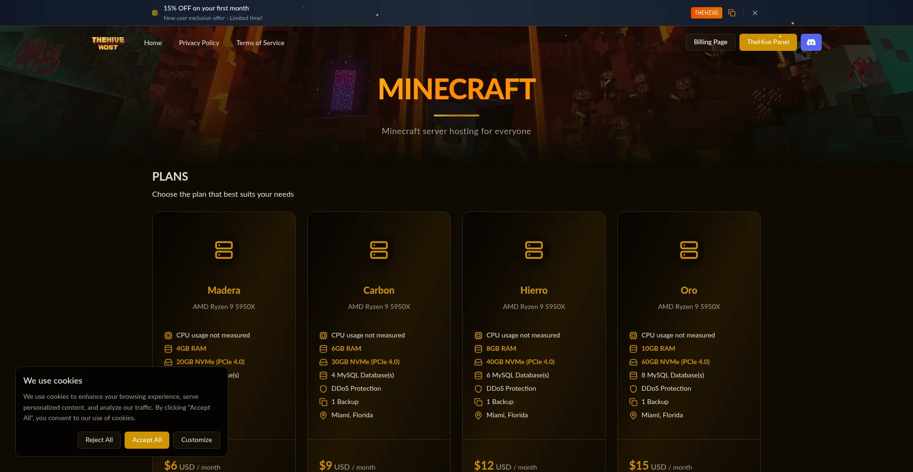Image resolution: width=913 pixels, height=472 pixels.
Task: Reject all cookies
Action: click(x=99, y=440)
